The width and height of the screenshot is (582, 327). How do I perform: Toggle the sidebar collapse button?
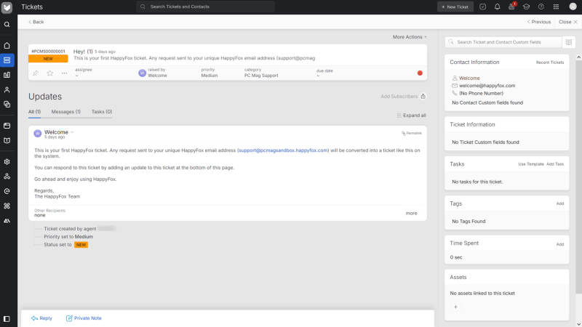click(x=7, y=318)
